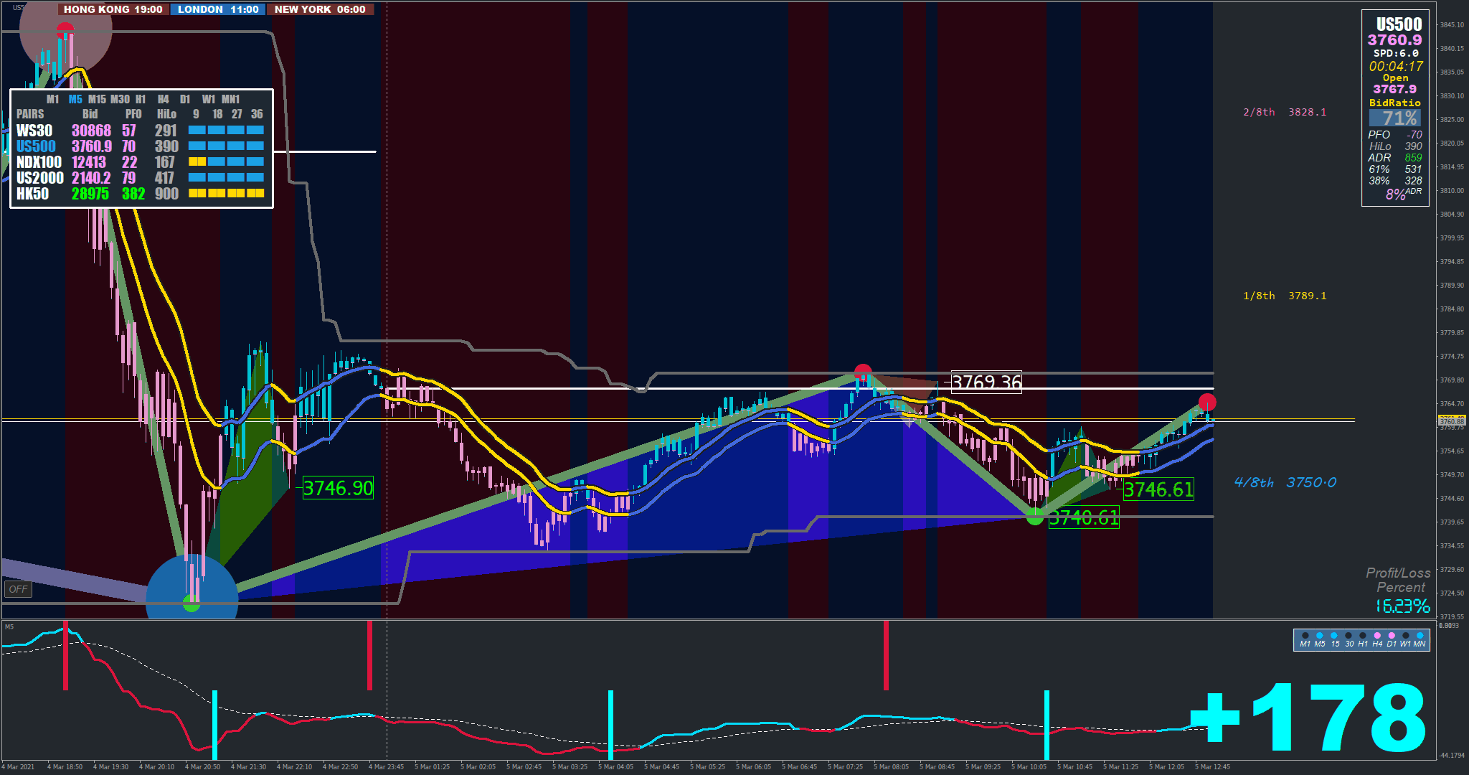Click the BidRatio 71% box
1469x775 pixels.
1394,118
